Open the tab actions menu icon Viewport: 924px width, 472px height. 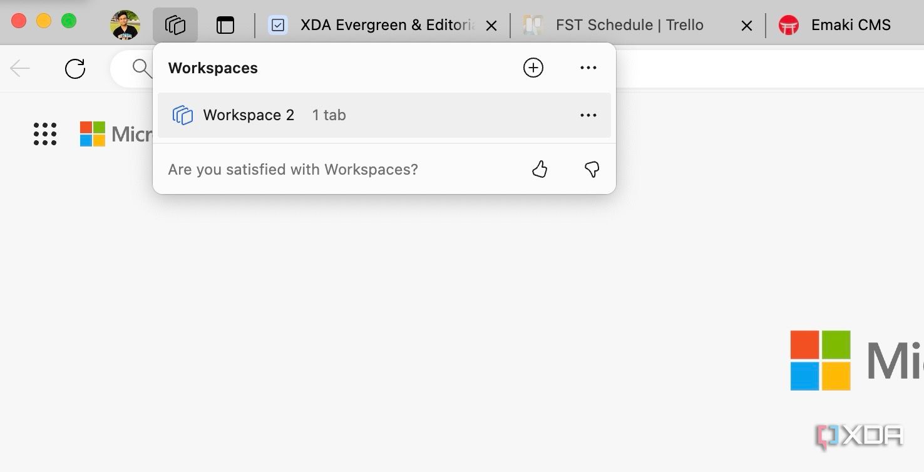point(225,25)
